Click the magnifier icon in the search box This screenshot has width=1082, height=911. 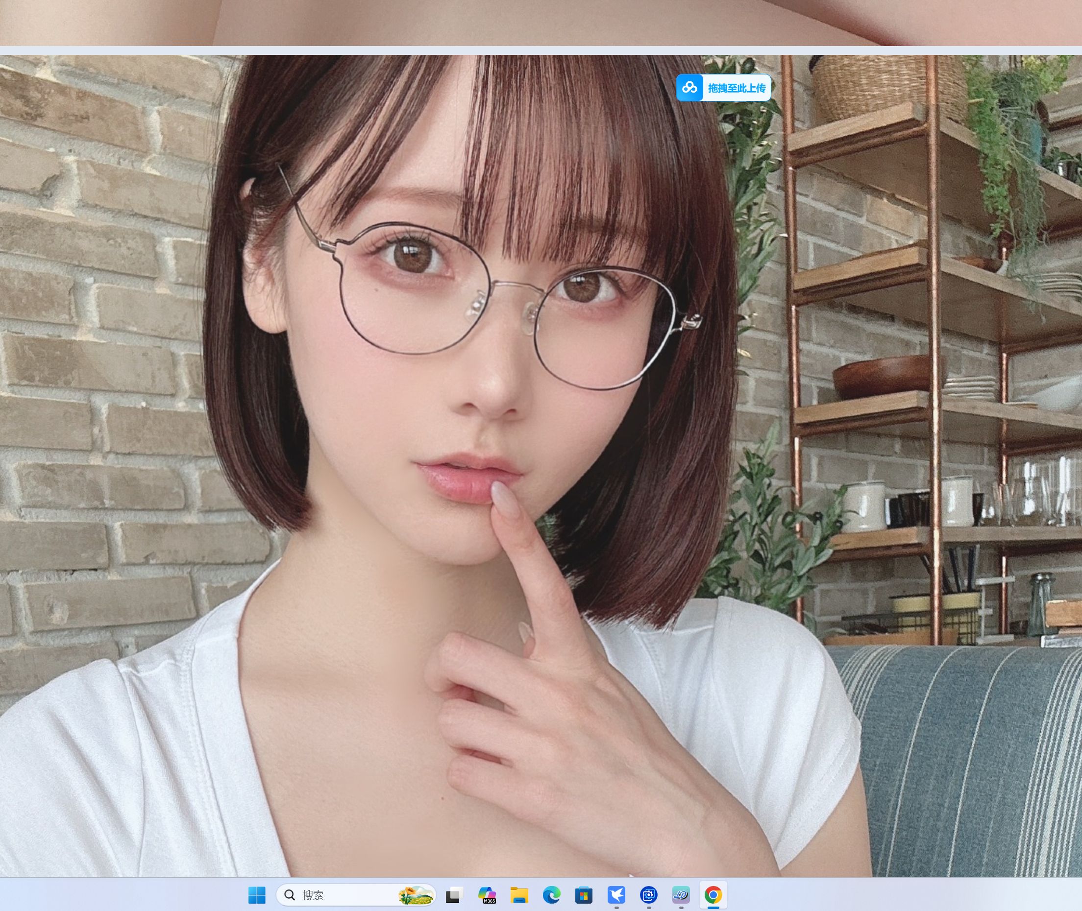tap(290, 895)
